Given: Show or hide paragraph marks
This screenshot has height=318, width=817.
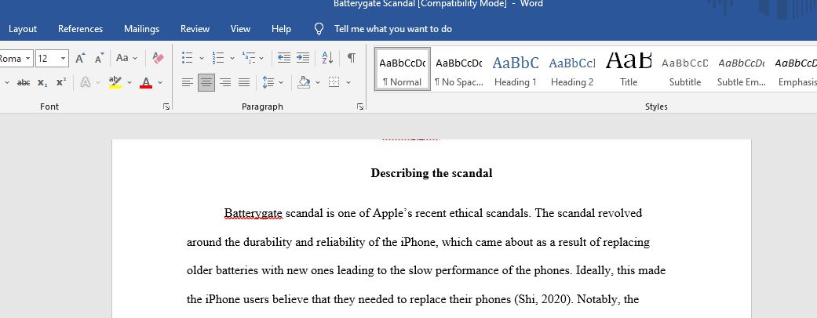Looking at the screenshot, I should pyautogui.click(x=352, y=58).
